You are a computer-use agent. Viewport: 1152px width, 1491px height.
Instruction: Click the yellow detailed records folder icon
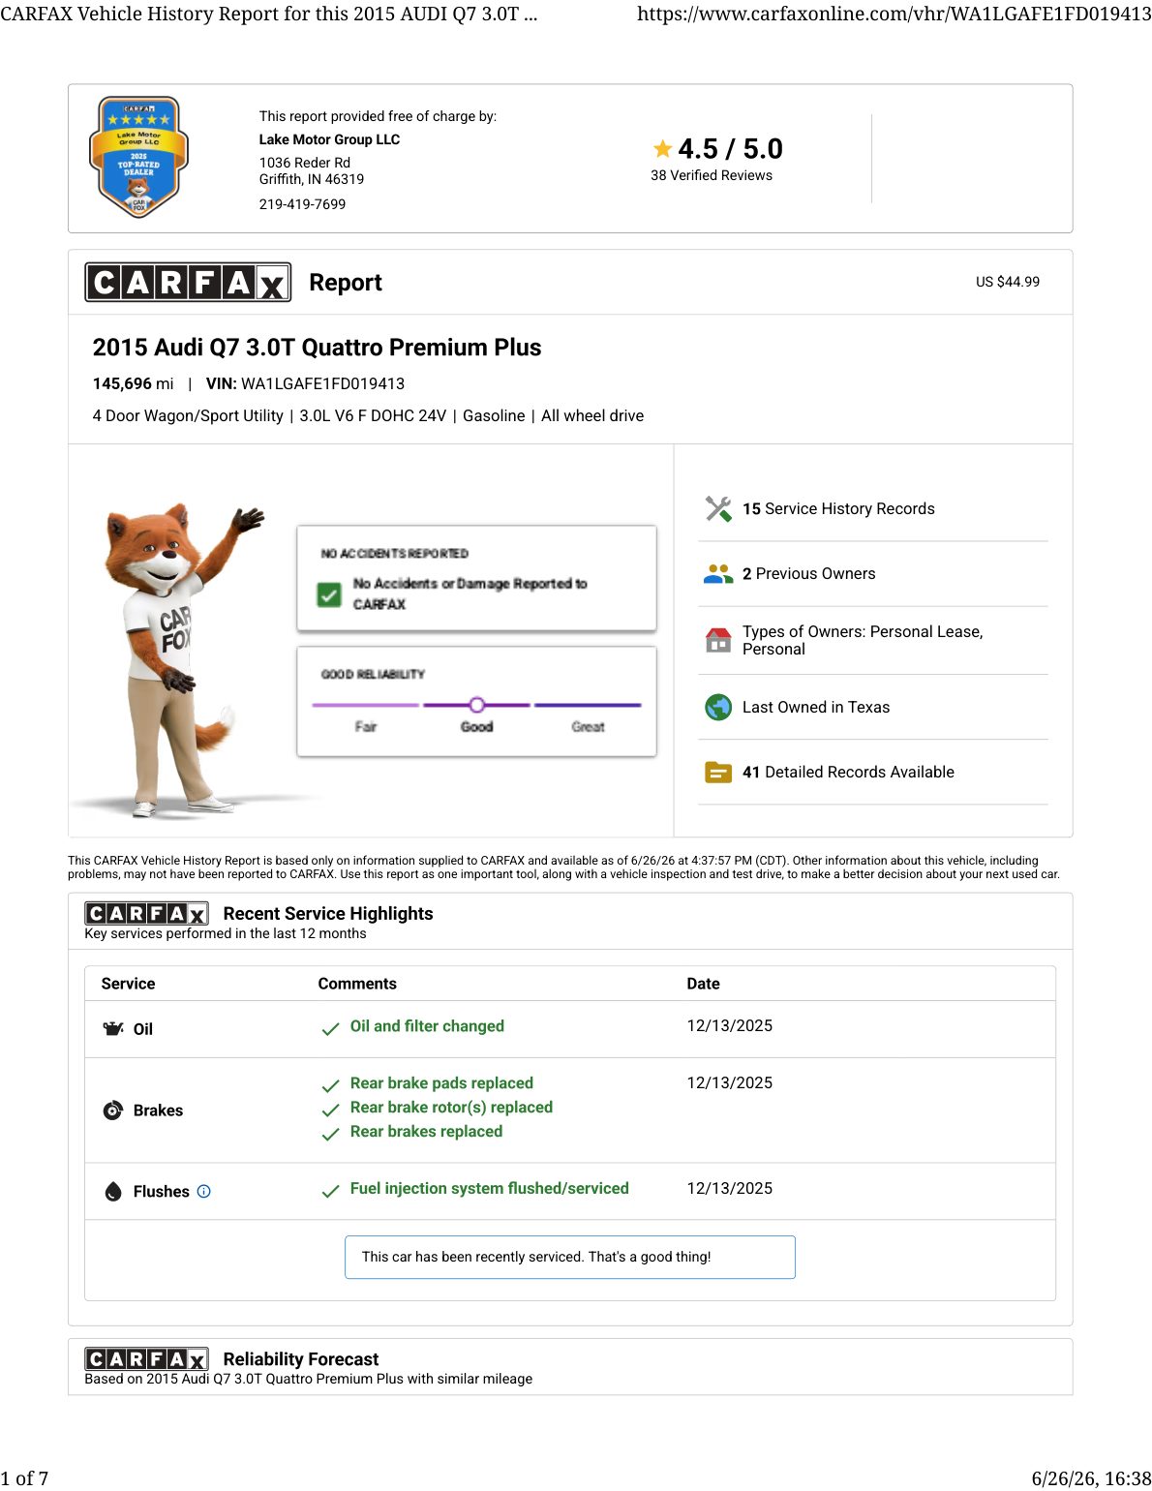point(718,773)
